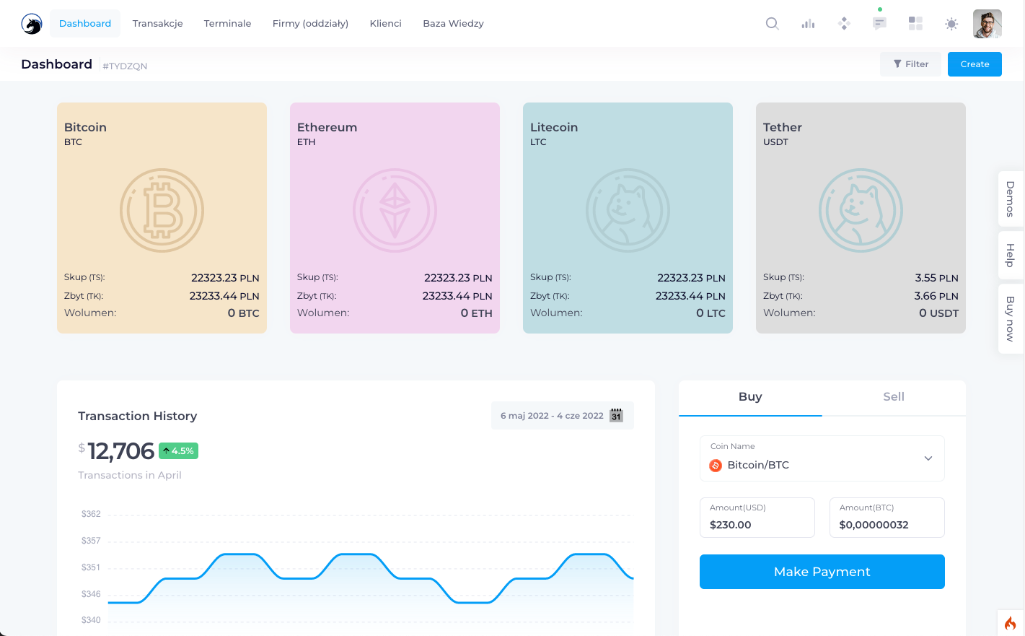Open the Help side tab

[1011, 256]
